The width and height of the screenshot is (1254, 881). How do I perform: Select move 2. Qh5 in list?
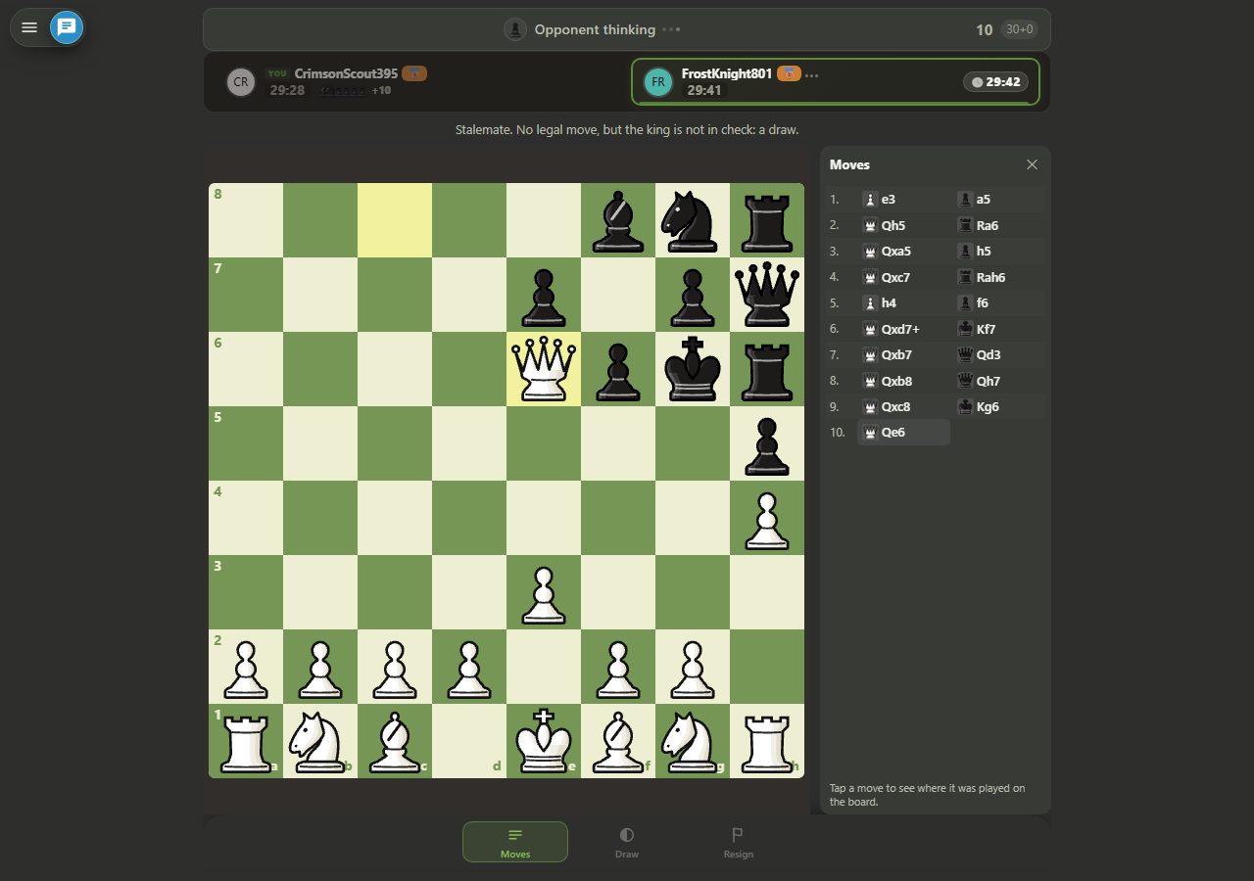pyautogui.click(x=903, y=225)
